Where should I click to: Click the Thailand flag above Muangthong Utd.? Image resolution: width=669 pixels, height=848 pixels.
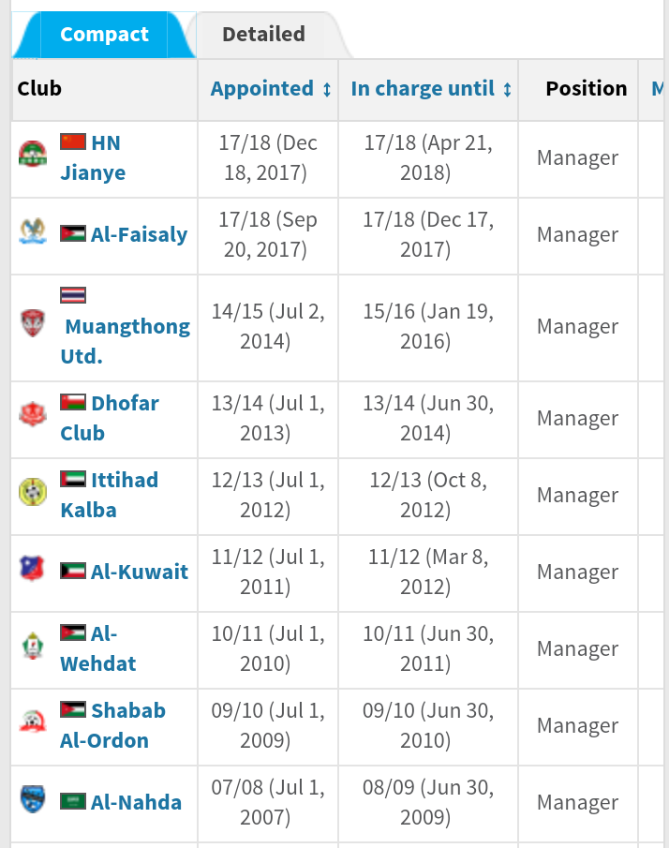(73, 295)
